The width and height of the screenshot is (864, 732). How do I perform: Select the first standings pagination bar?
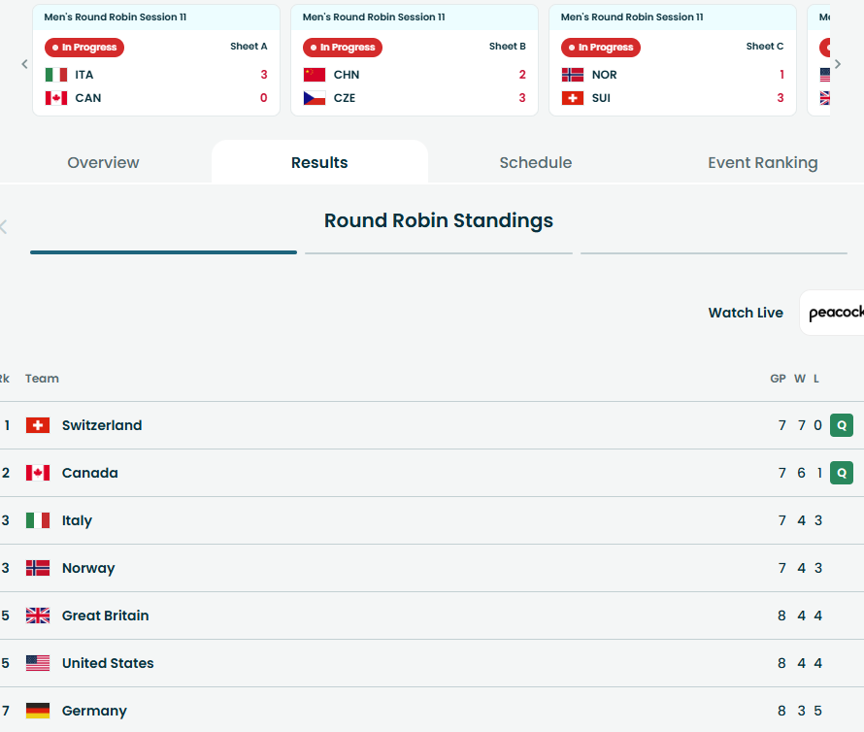[x=164, y=252]
